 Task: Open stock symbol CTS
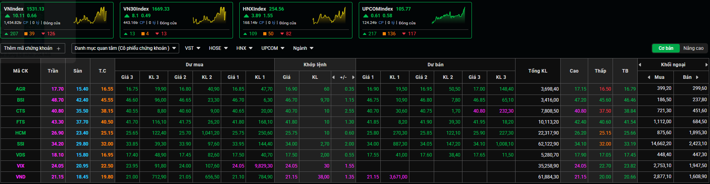pyautogui.click(x=20, y=111)
